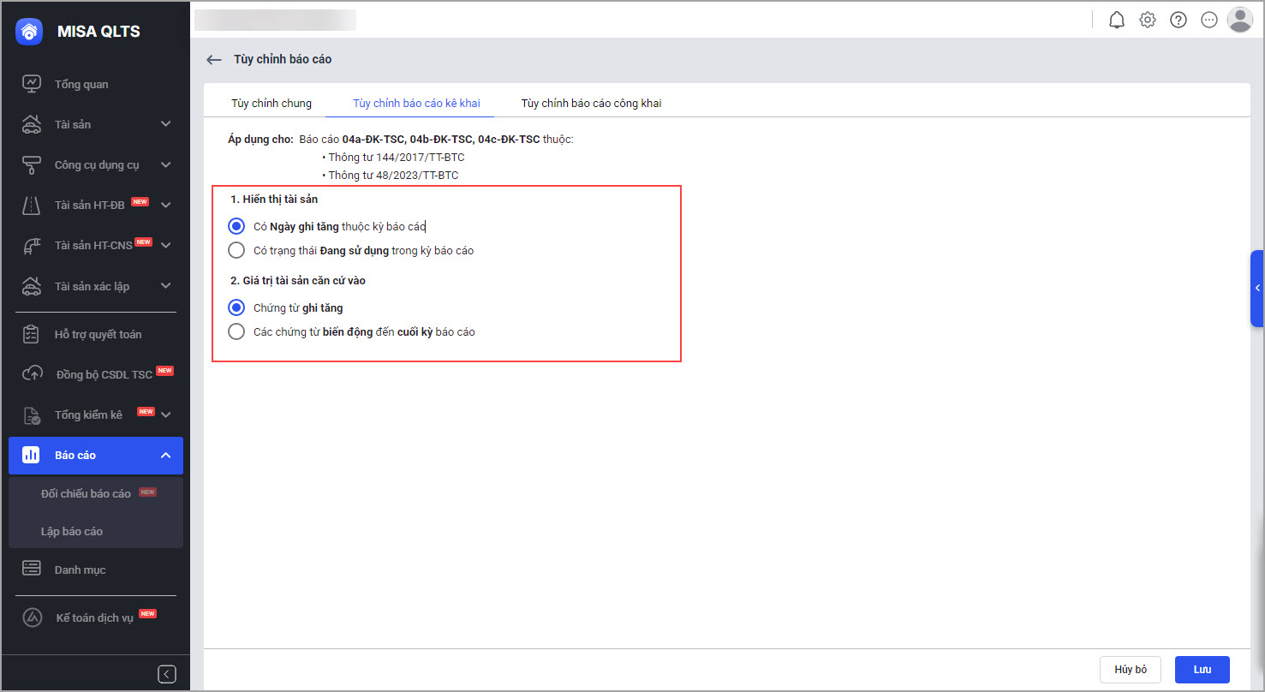Expand the Tài sản xác lập chevron
The image size is (1265, 692).
[x=166, y=286]
